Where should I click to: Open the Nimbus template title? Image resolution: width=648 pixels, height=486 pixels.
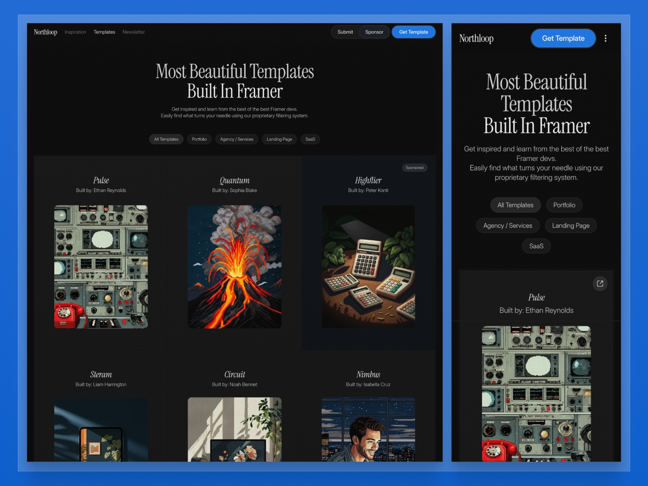tap(368, 375)
